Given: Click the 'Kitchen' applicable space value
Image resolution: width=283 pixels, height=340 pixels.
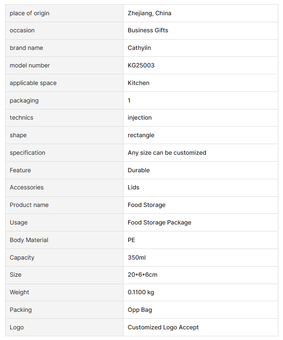Looking at the screenshot, I should (138, 83).
